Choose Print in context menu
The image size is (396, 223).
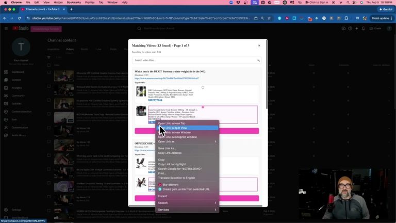pyautogui.click(x=187, y=173)
